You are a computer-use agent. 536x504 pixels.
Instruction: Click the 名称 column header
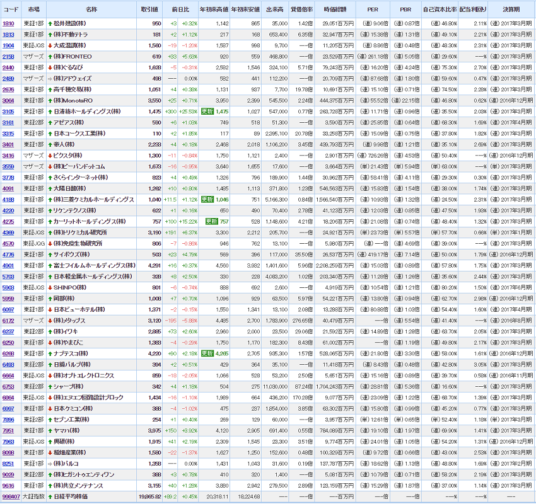pyautogui.click(x=91, y=9)
